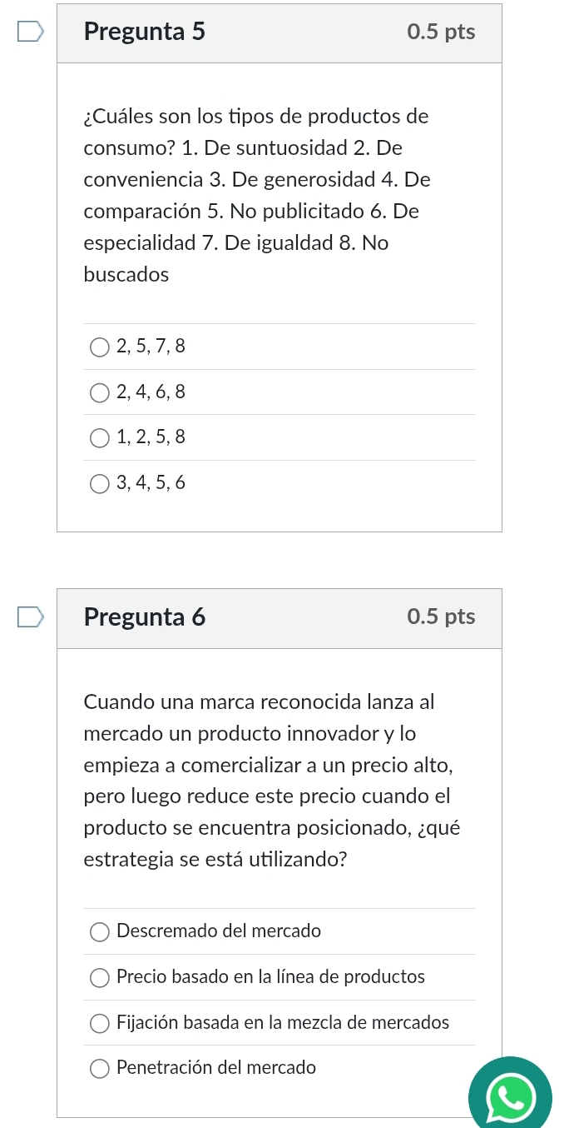
Task: Click the Pregunta 5 heading
Action: point(145,32)
